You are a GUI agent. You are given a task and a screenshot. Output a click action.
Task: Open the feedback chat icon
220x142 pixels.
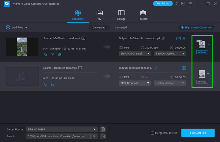[183, 4]
